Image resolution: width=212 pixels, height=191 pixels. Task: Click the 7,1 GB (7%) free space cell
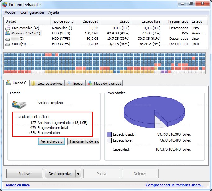click(x=151, y=33)
